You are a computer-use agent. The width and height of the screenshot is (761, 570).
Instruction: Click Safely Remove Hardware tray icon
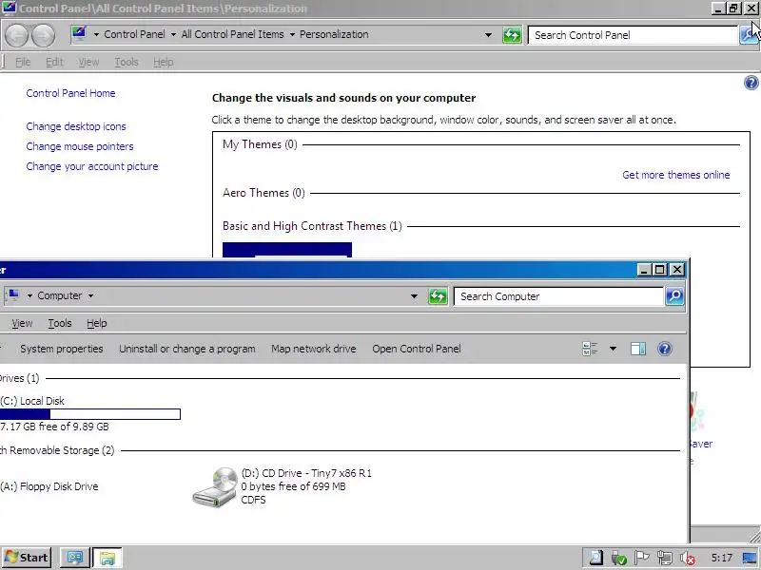coord(619,558)
